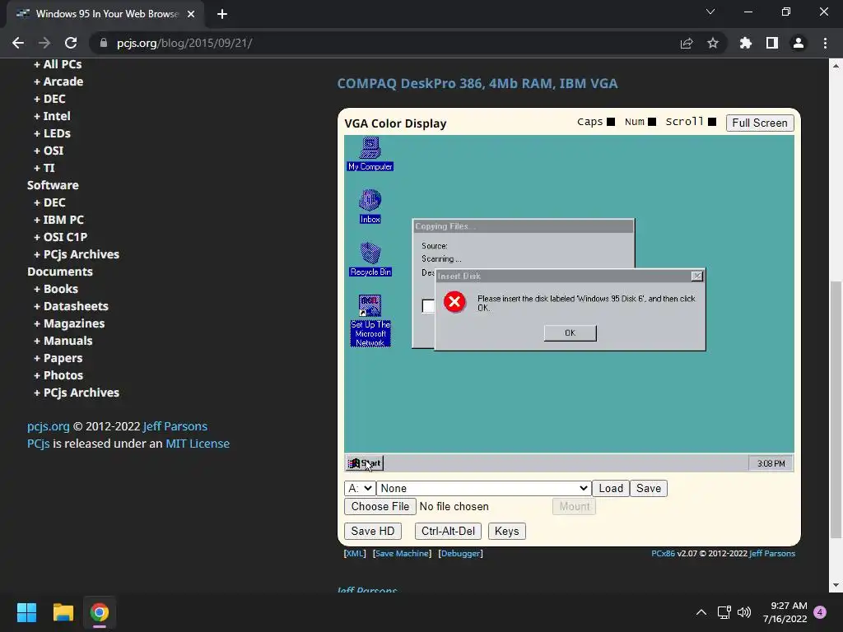Screen dimensions: 843x632
Task: Toggle the Caps lock indicator
Action: tap(611, 122)
